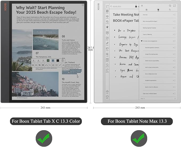Viewport: 181px width, 147px height.
Task: Open three-dot menu for 'Set a collaborative tone'
Action: coord(175,74)
